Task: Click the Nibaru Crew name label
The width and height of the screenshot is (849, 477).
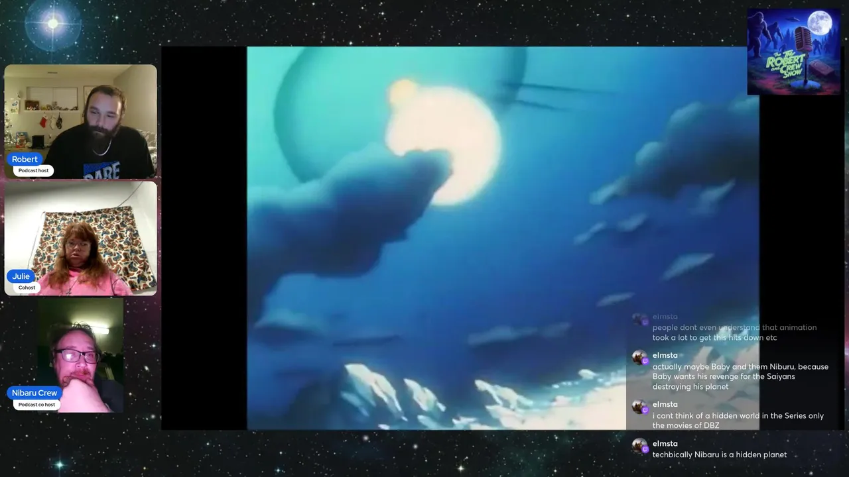Action: (34, 393)
